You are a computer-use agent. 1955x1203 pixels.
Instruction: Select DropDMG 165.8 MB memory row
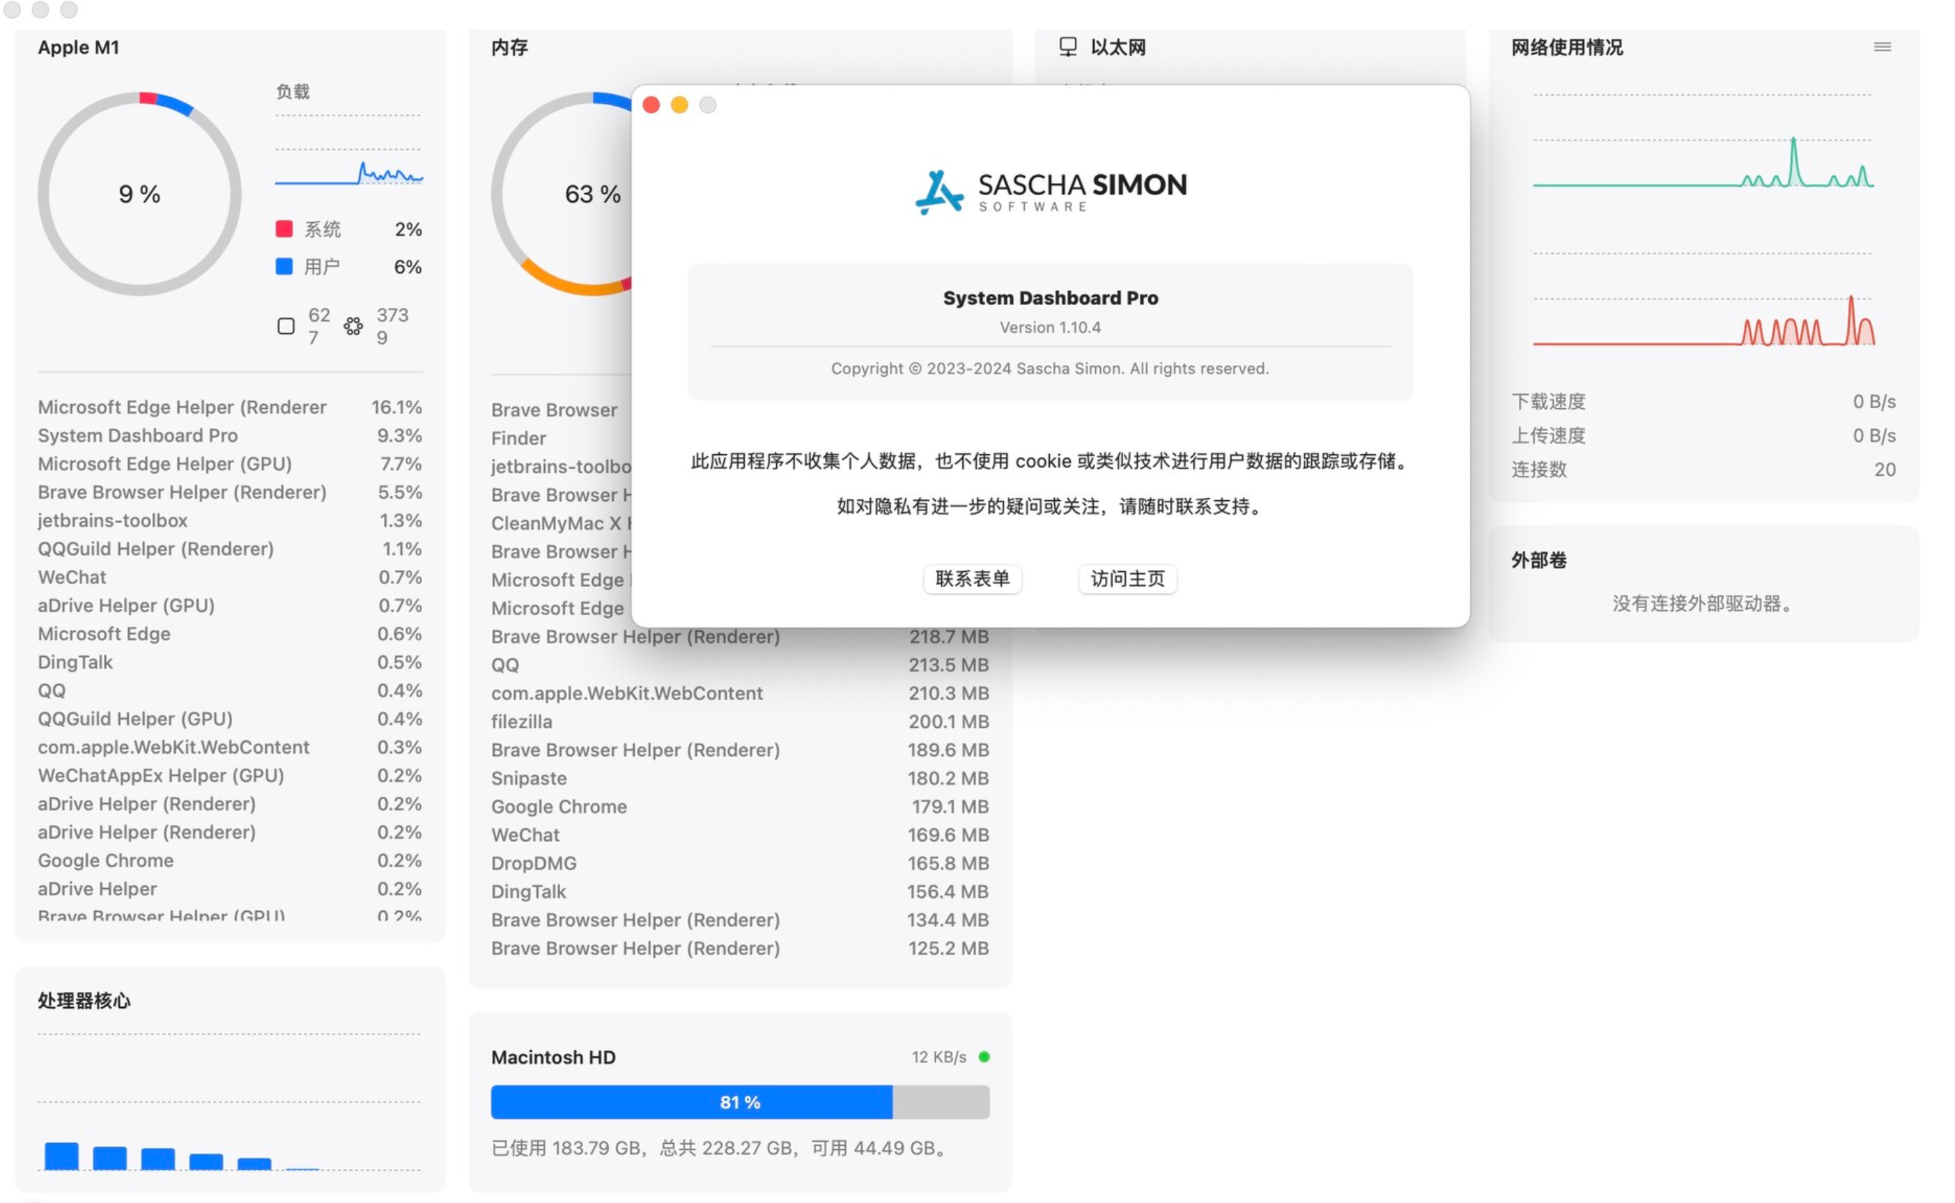pos(740,864)
